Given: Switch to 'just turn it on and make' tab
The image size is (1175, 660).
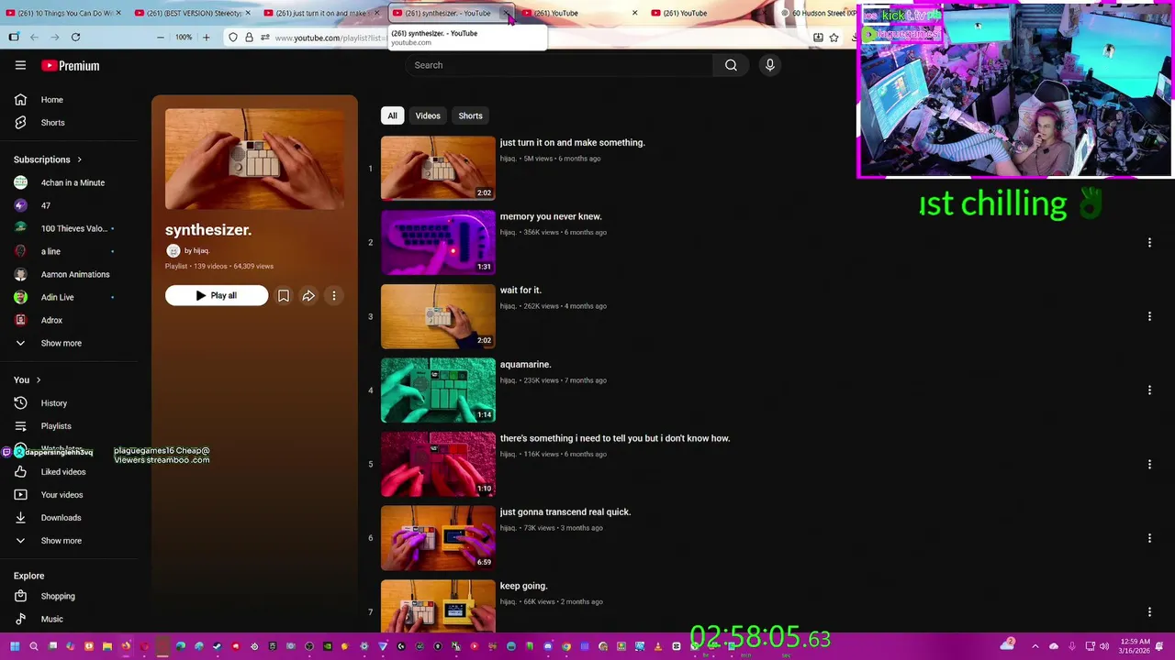Looking at the screenshot, I should coord(319,13).
